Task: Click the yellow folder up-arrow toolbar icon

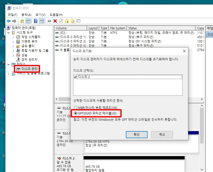Action: 67,21
